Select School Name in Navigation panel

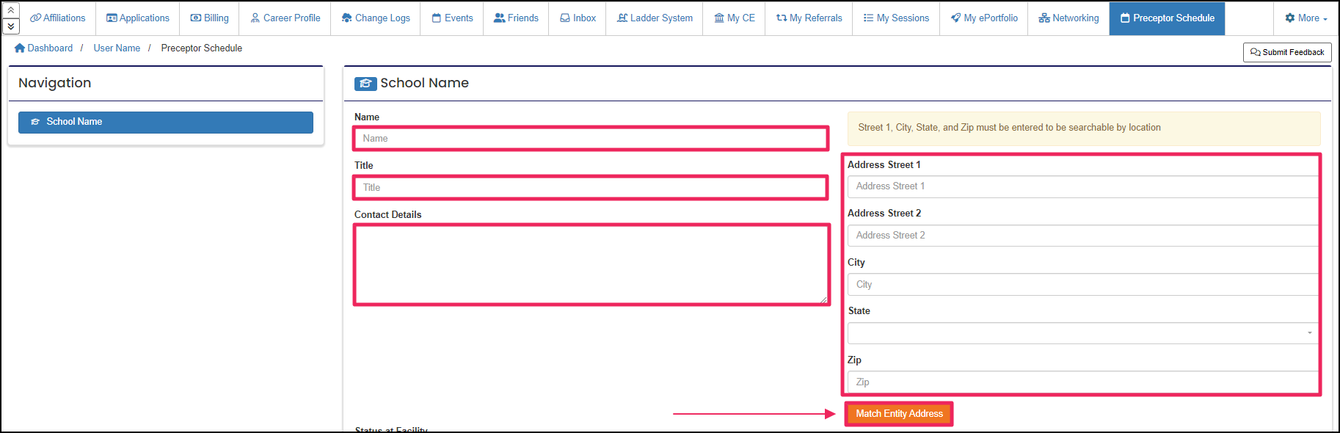click(166, 122)
